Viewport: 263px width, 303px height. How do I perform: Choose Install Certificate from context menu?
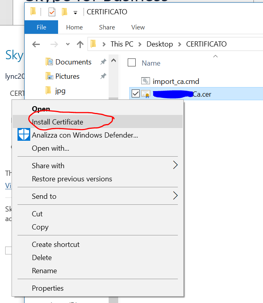[x=58, y=122]
